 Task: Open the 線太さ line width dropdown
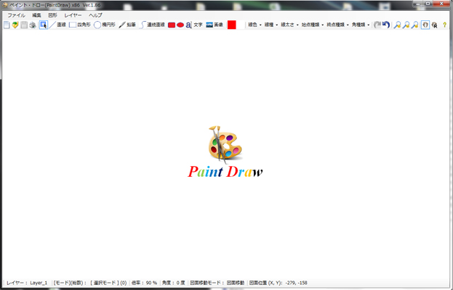(x=289, y=25)
